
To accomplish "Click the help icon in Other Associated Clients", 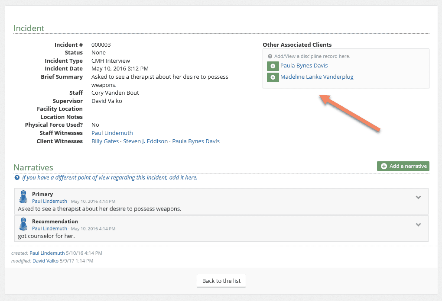I will pyautogui.click(x=270, y=57).
